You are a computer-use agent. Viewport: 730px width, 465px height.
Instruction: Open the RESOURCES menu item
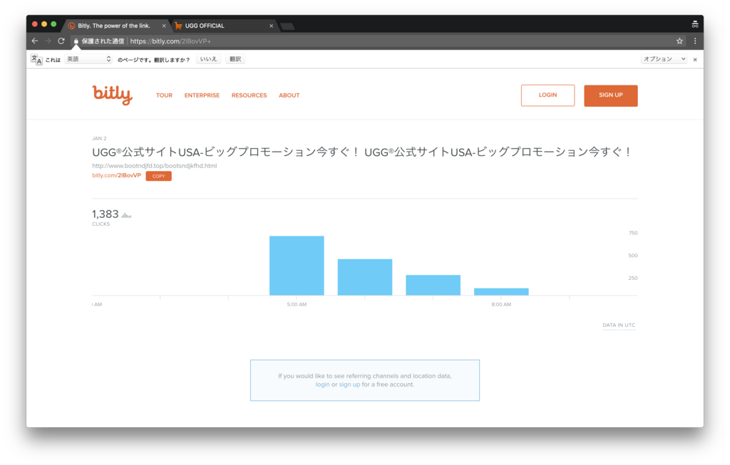(x=249, y=95)
